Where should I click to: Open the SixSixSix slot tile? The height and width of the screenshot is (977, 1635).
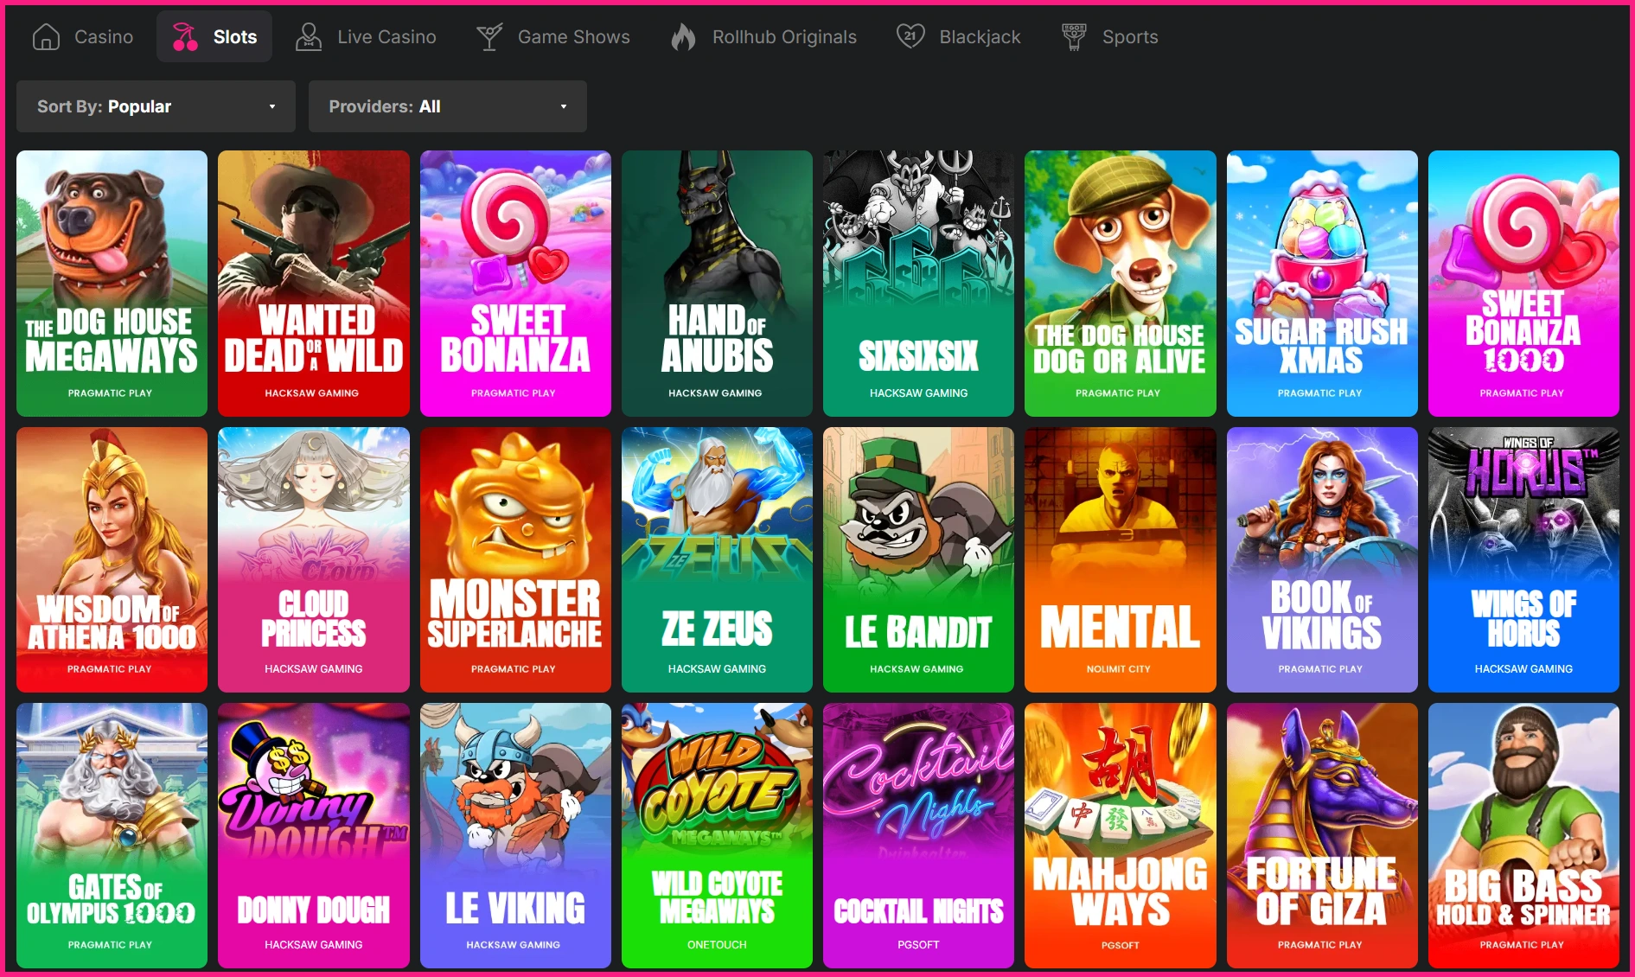(x=918, y=284)
